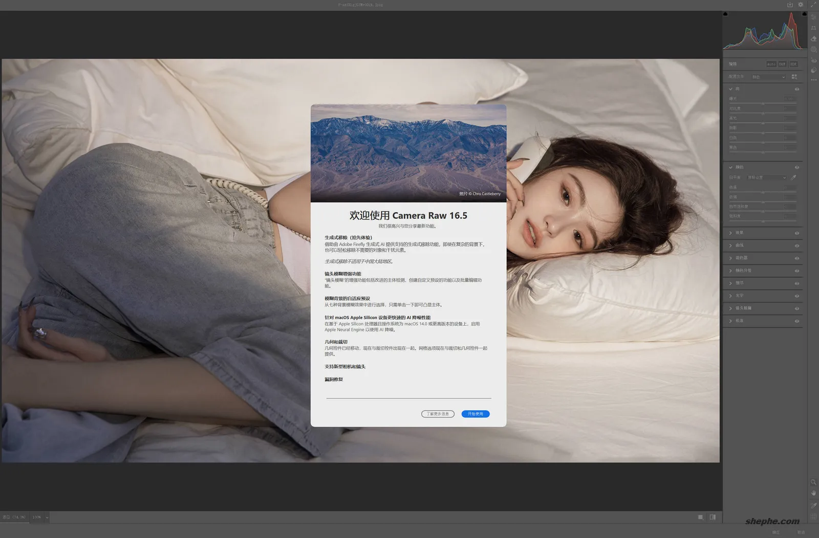Click the 适应 fit zoom percentage label
819x538 pixels.
coord(14,517)
